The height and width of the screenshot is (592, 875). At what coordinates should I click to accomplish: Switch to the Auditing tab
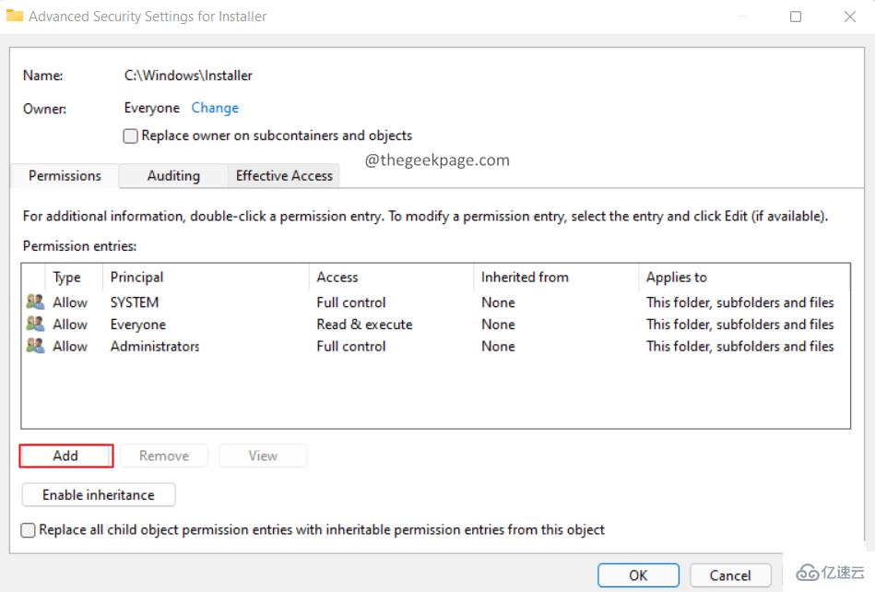pyautogui.click(x=173, y=175)
